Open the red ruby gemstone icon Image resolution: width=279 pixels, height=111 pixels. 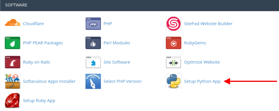click(13, 101)
